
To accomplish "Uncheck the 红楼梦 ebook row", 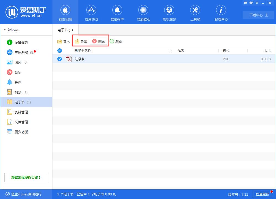I will (60, 59).
